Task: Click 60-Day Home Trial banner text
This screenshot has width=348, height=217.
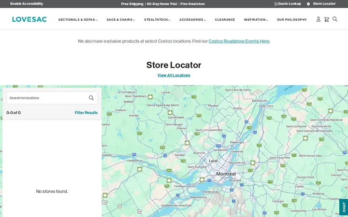Action: coord(162,4)
